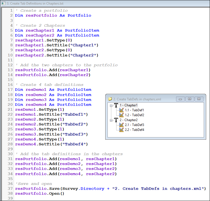Viewport: 210px width, 201px height.
Task: Click the tab definition icon for 2.1 - TabDef3
Action: [x=121, y=125]
